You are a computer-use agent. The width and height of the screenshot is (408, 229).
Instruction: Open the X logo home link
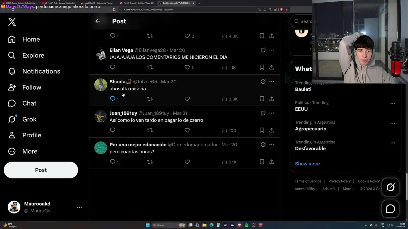[x=12, y=22]
